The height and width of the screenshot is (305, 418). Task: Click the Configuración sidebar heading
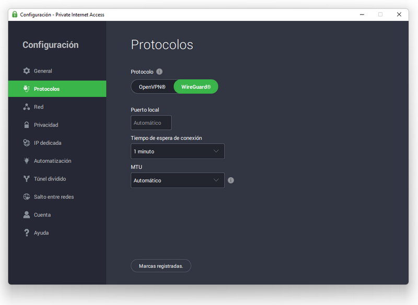50,45
